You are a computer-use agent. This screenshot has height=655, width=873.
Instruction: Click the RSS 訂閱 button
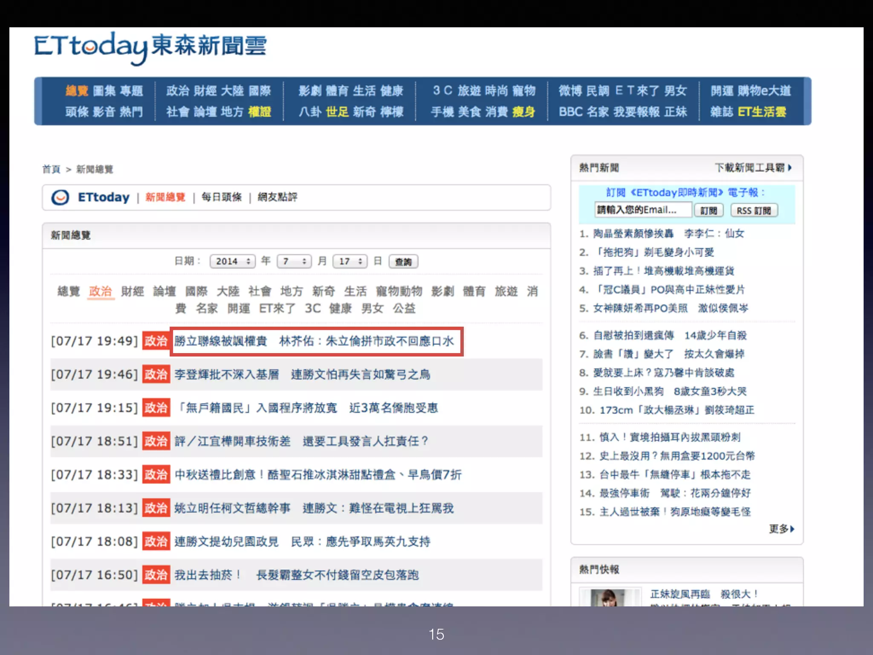(754, 210)
